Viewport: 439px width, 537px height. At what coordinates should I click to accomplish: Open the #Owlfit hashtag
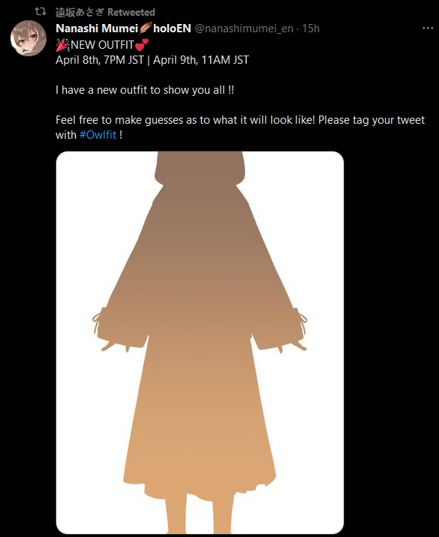coord(98,135)
